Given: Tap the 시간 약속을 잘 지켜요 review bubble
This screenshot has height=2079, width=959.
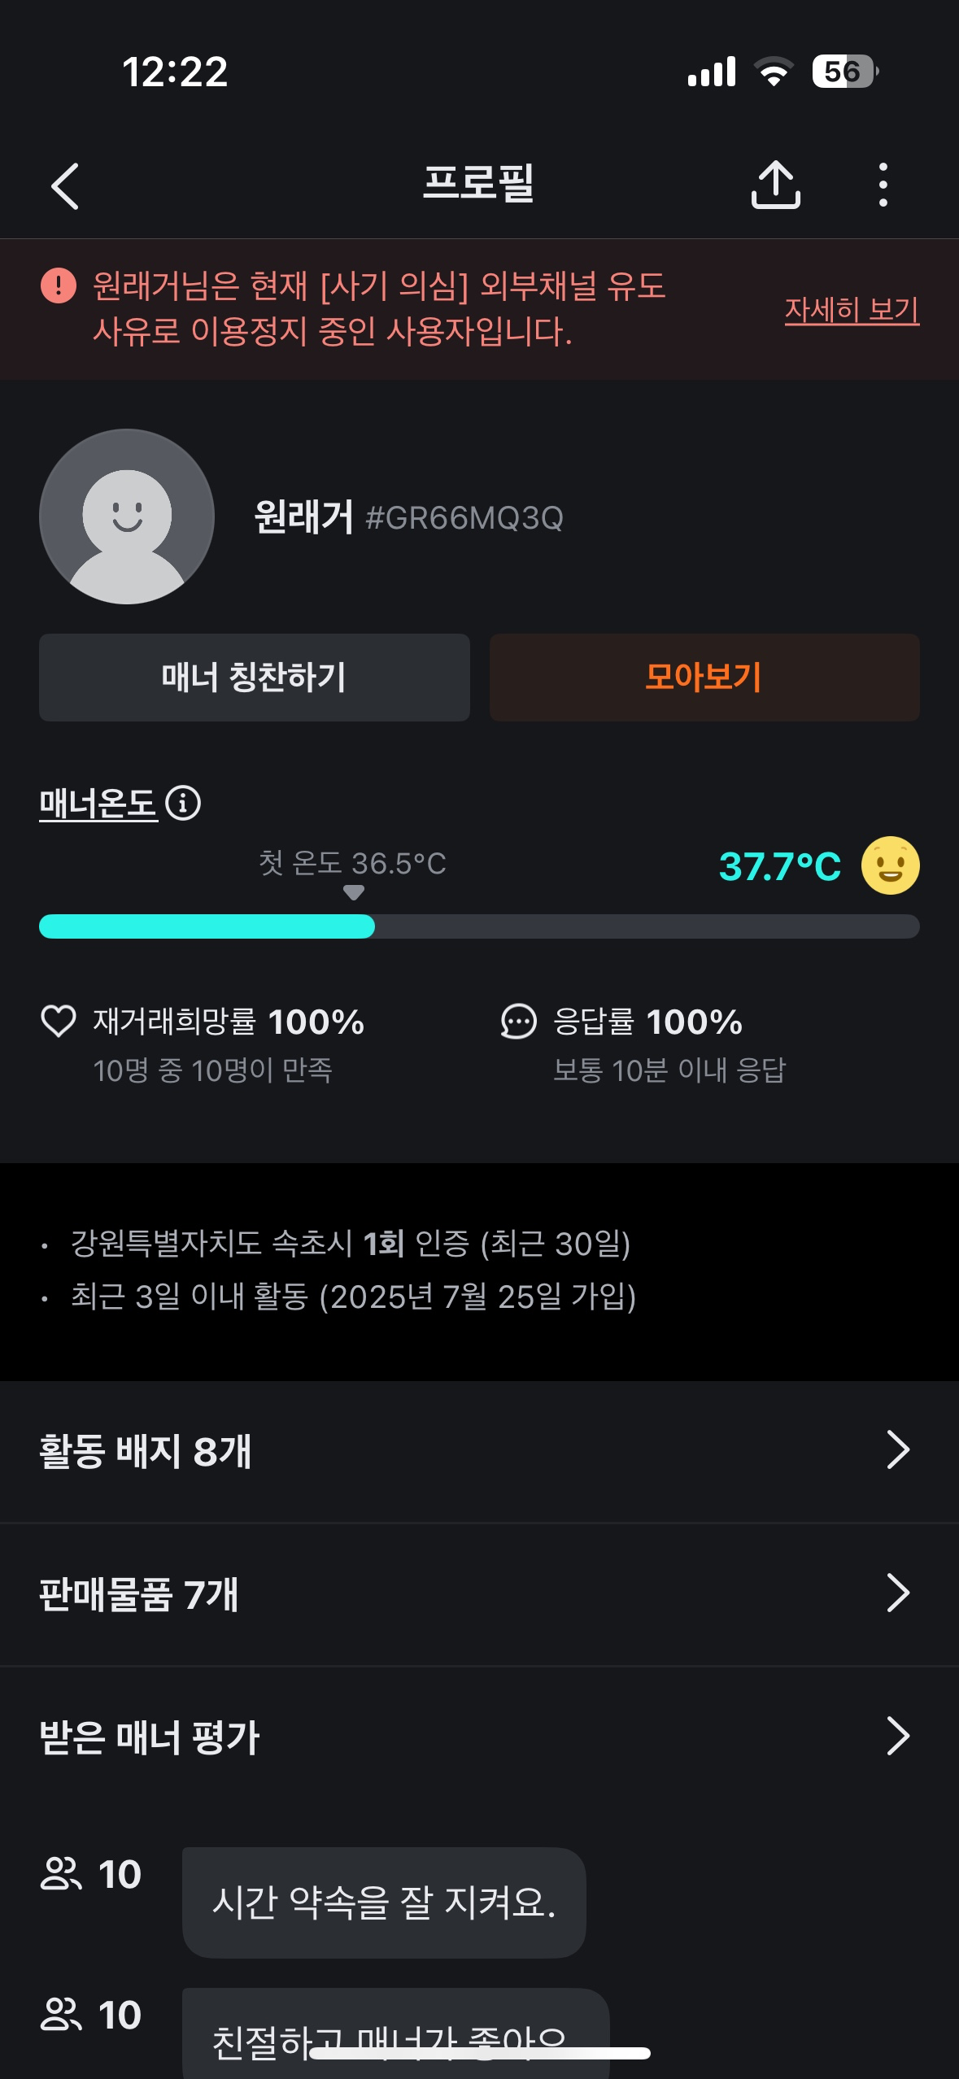Looking at the screenshot, I should coord(384,1902).
